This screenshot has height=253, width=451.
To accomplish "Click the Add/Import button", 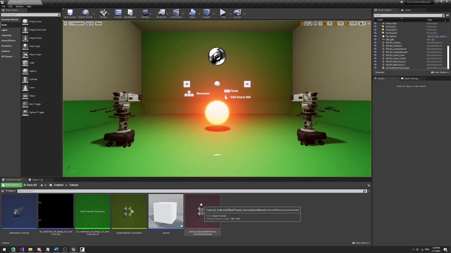I will (12, 185).
